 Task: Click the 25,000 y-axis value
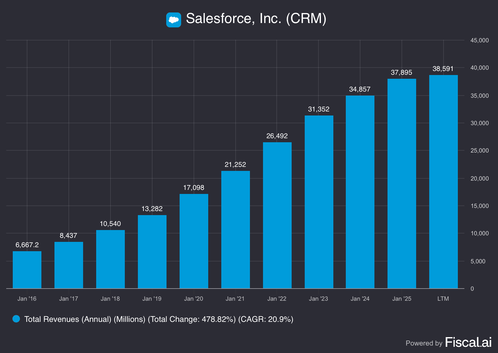(x=480, y=151)
